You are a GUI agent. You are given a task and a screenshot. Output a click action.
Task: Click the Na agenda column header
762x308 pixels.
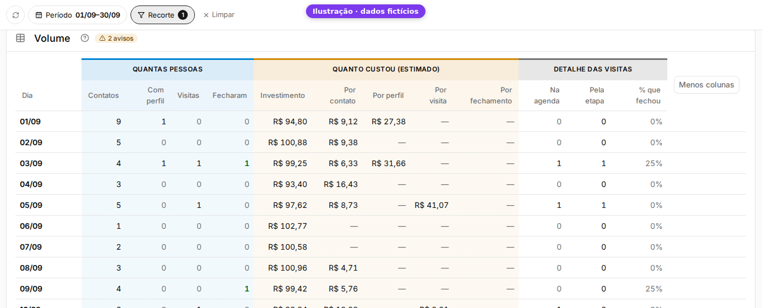(x=547, y=95)
